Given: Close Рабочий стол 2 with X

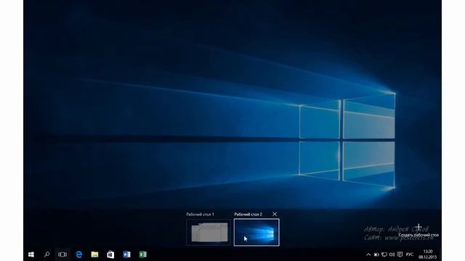Looking at the screenshot, I should tap(275, 214).
